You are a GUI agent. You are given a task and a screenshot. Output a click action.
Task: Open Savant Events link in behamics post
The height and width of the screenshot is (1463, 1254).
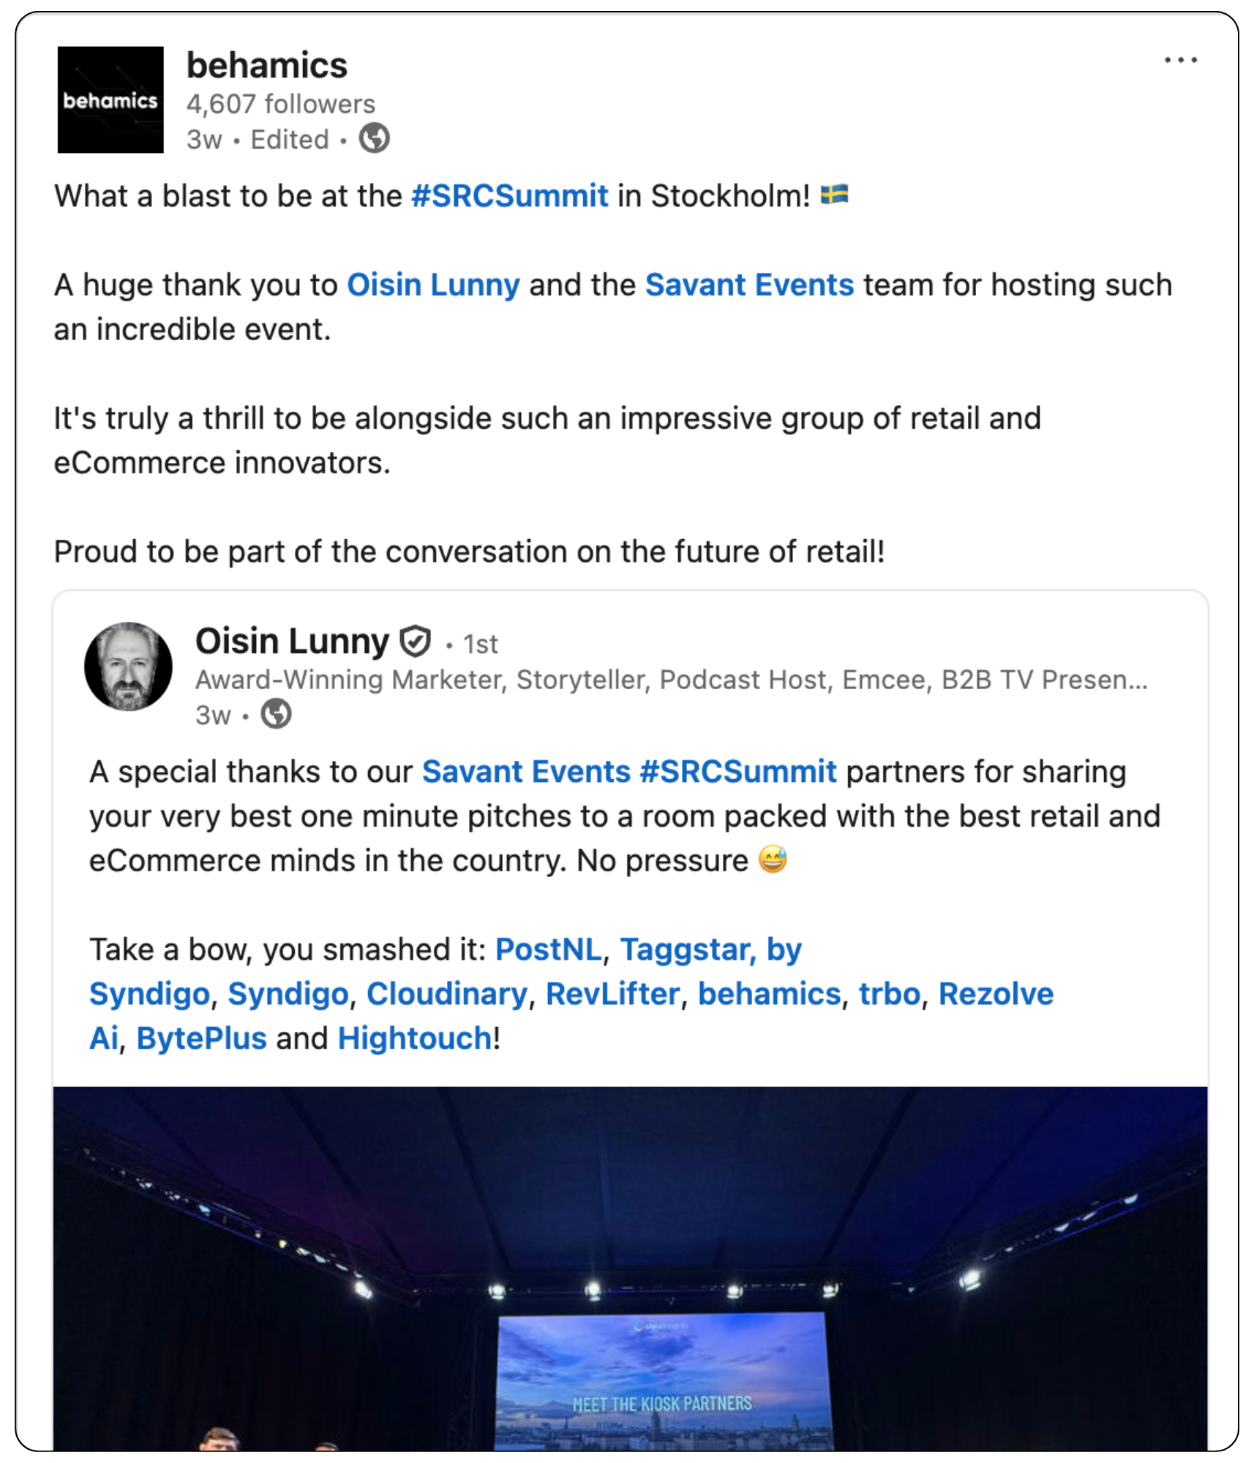tap(749, 285)
